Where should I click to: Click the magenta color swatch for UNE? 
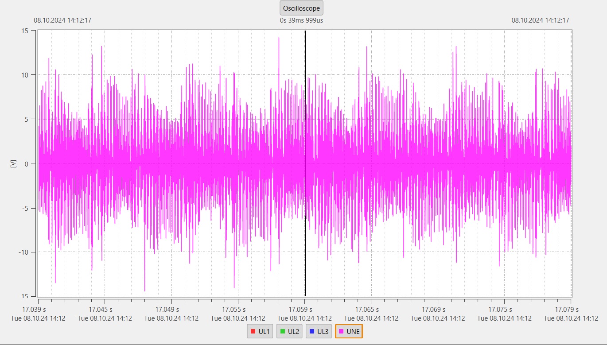341,331
